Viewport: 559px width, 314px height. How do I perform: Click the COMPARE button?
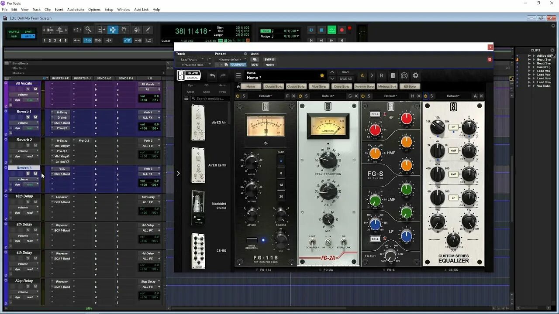(x=238, y=65)
